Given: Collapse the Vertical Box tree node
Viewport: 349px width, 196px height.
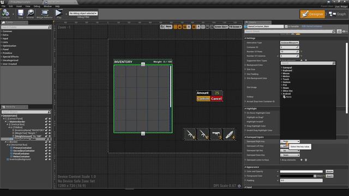Looking at the screenshot, I should [7, 125].
